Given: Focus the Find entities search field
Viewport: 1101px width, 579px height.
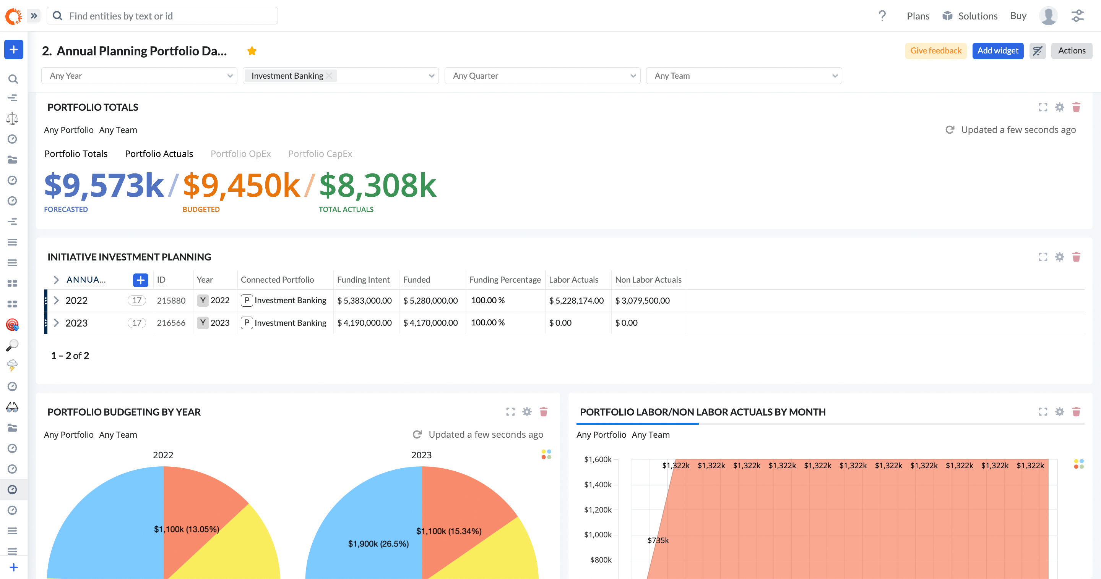Looking at the screenshot, I should tap(162, 16).
